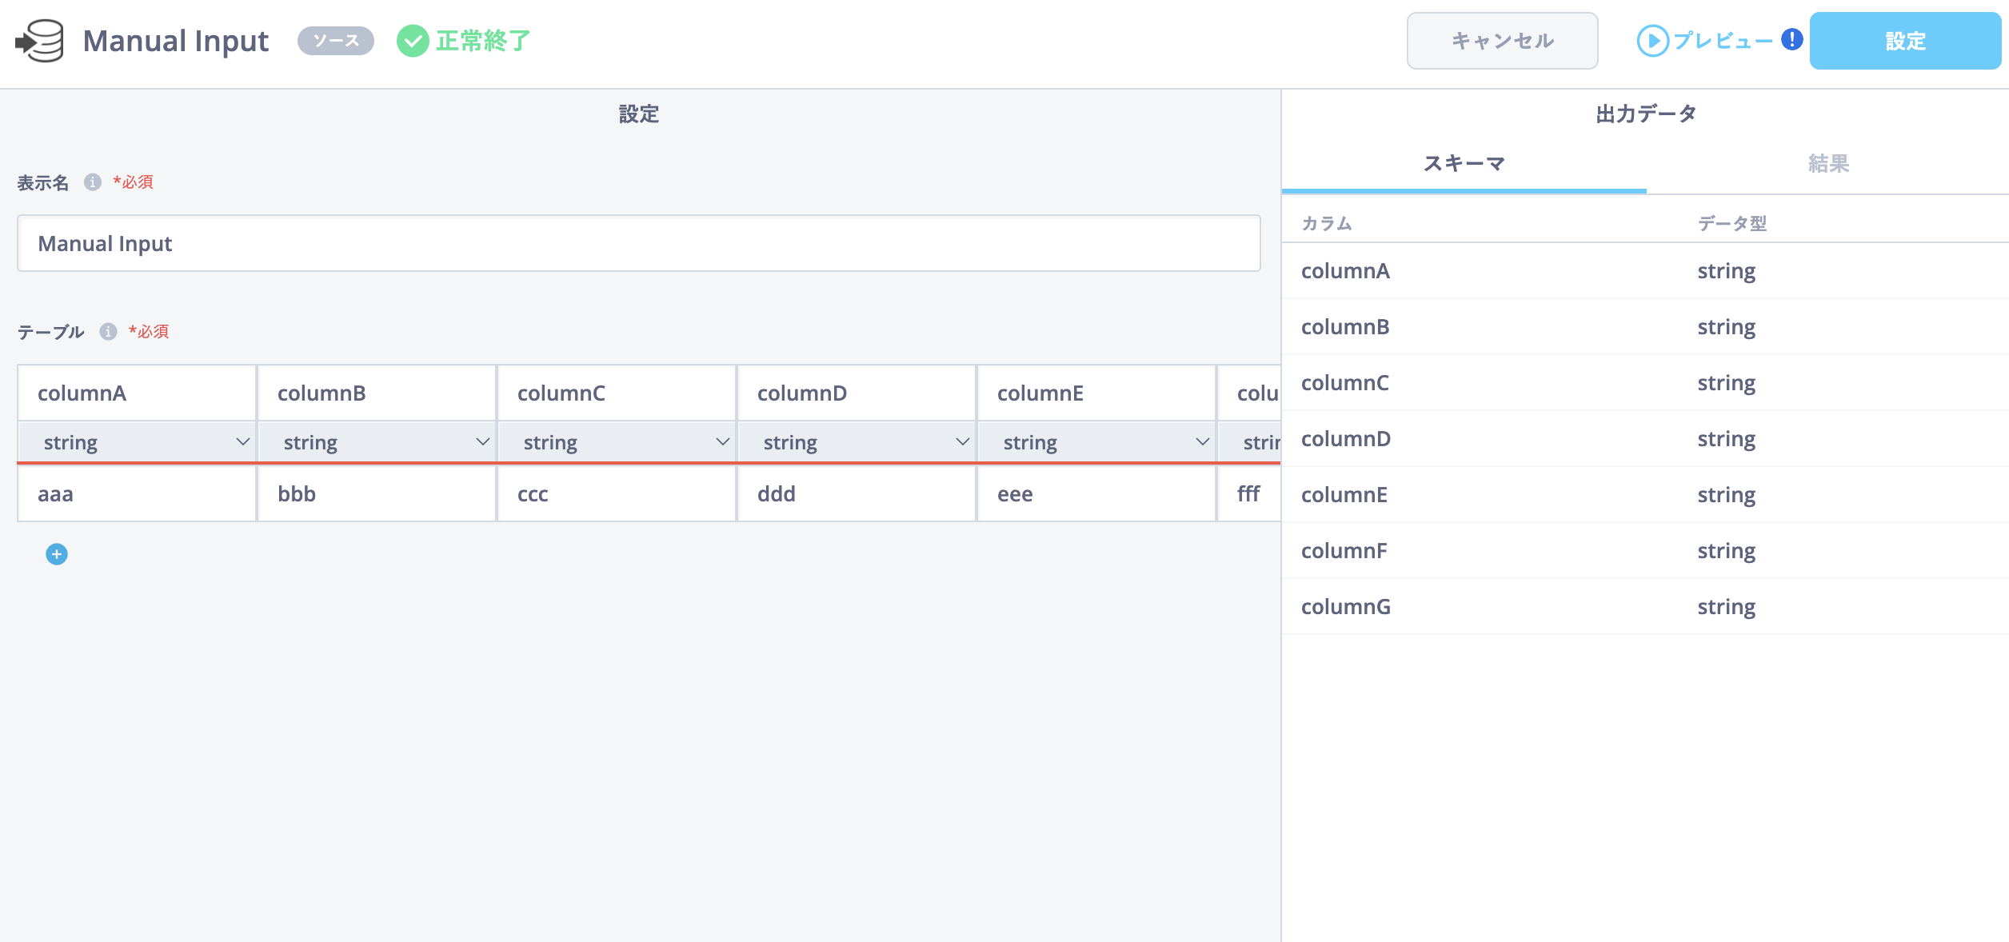
Task: Click the blue exclamation warning icon
Action: click(x=1792, y=38)
